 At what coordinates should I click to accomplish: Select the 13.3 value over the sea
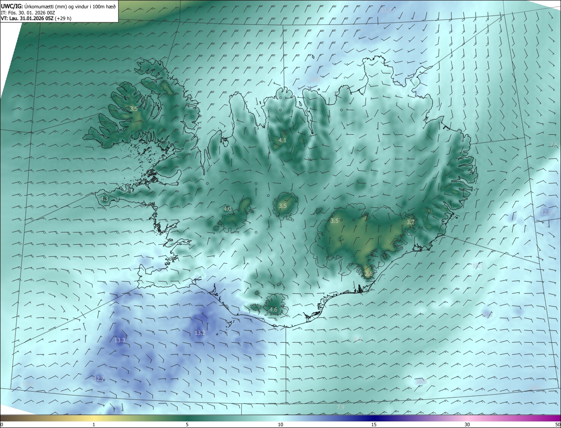tap(120, 340)
